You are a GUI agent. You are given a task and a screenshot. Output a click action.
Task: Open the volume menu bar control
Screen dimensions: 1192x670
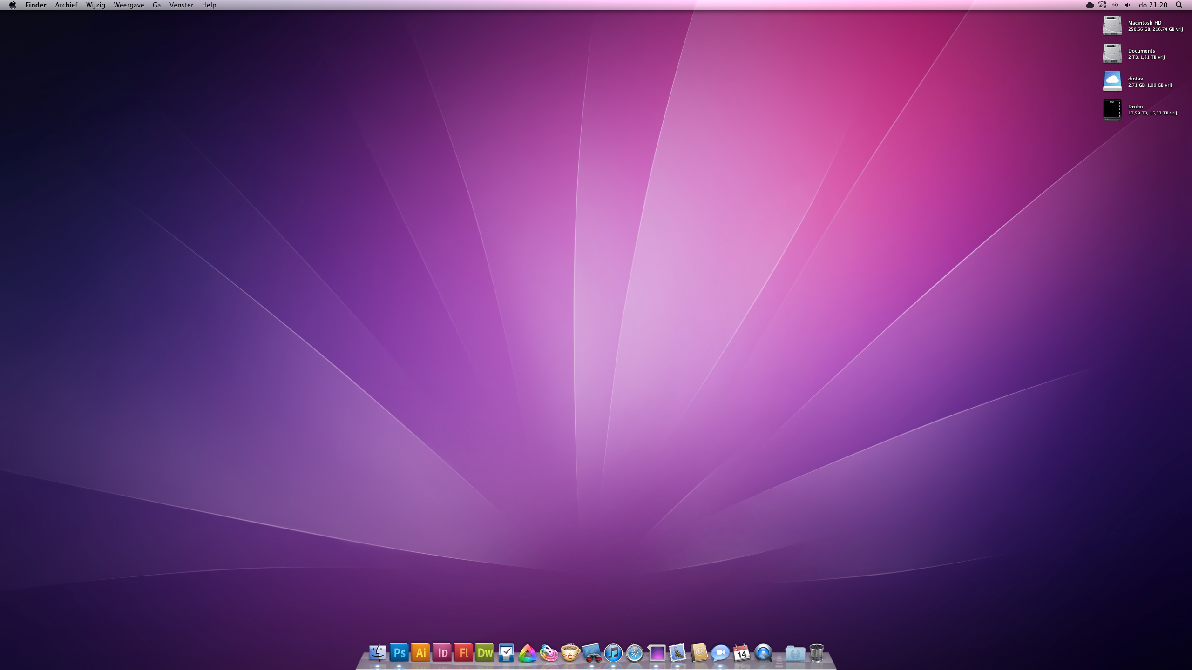(1127, 5)
